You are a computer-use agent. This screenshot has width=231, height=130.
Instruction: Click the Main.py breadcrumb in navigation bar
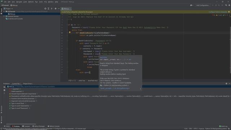click(x=14, y=5)
